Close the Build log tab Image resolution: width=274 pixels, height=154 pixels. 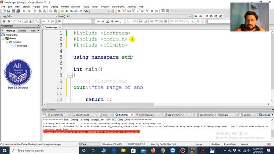click(x=132, y=115)
